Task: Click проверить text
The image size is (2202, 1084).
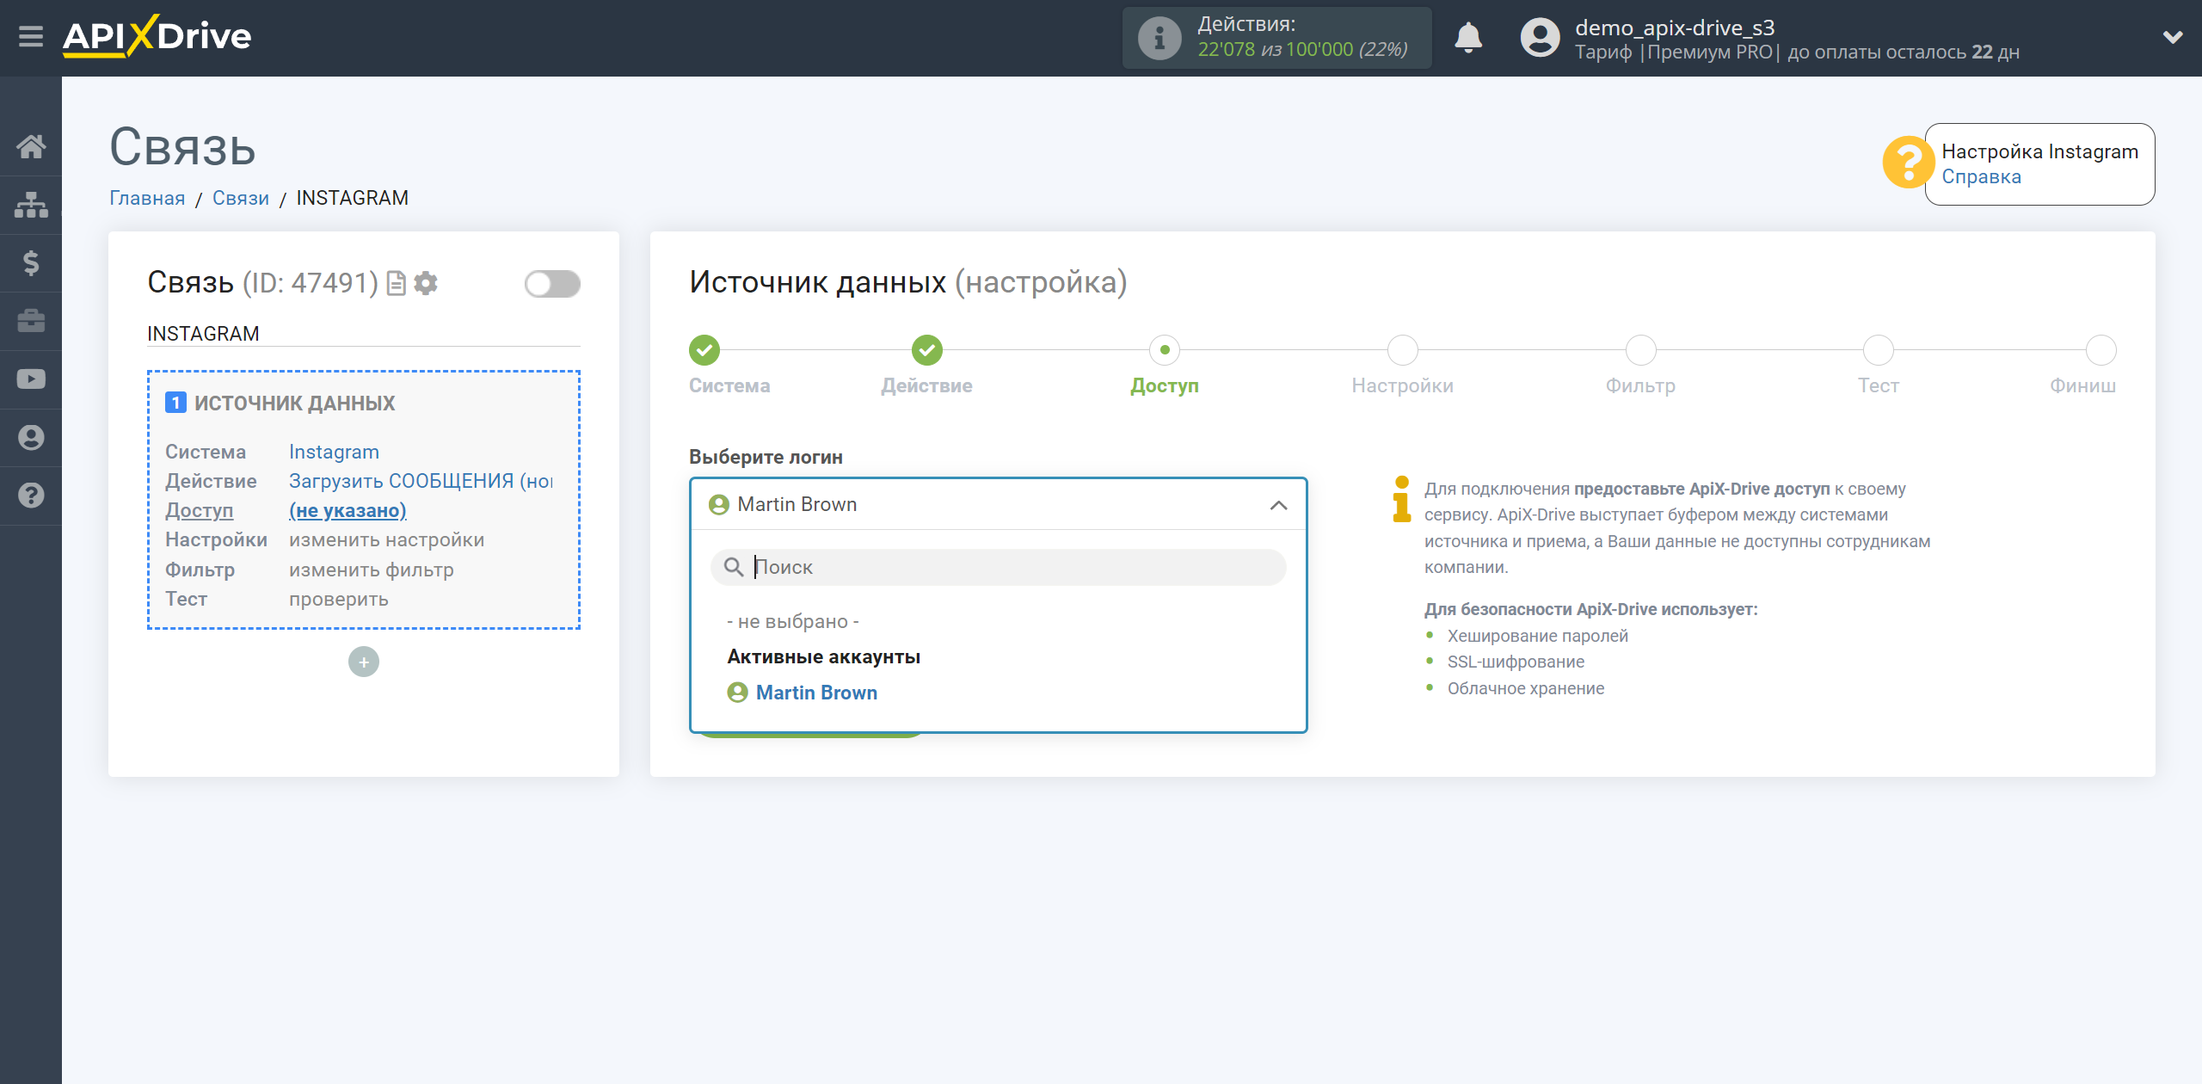Action: tap(338, 599)
